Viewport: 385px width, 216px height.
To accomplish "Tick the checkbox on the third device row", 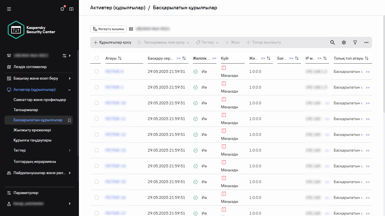I will coord(97,103).
